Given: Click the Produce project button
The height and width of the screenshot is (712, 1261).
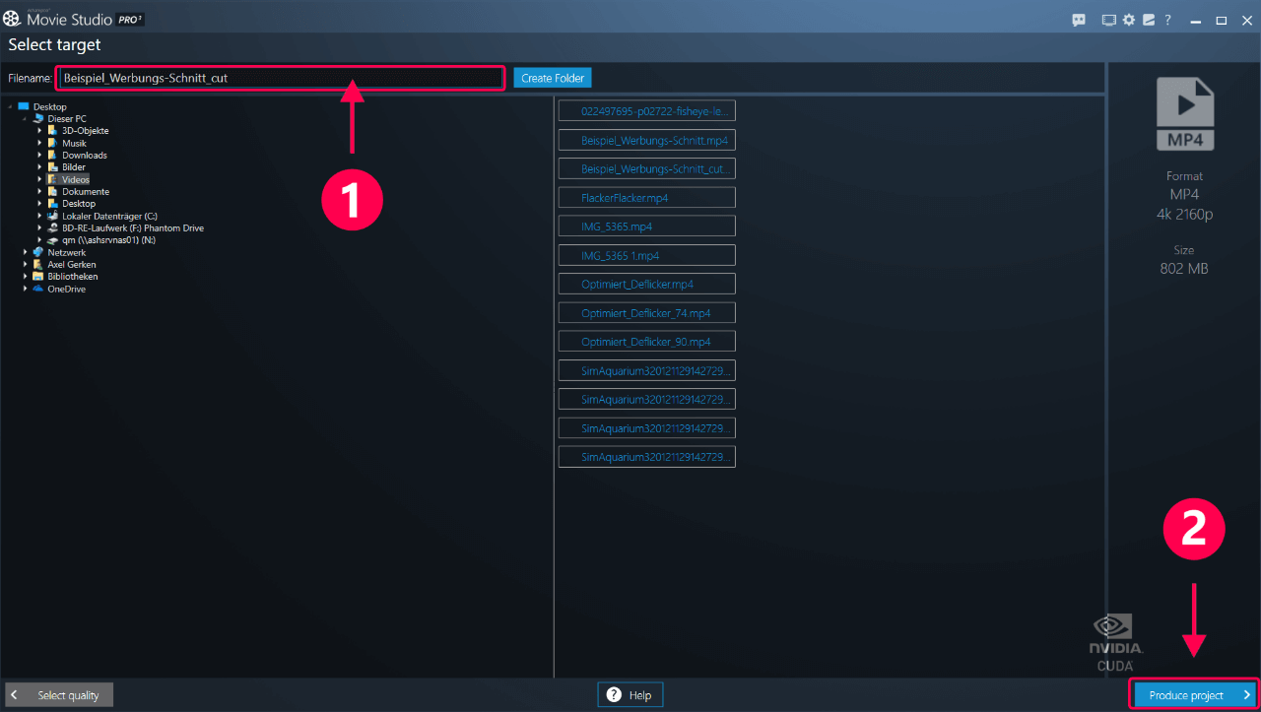Looking at the screenshot, I should [x=1194, y=695].
